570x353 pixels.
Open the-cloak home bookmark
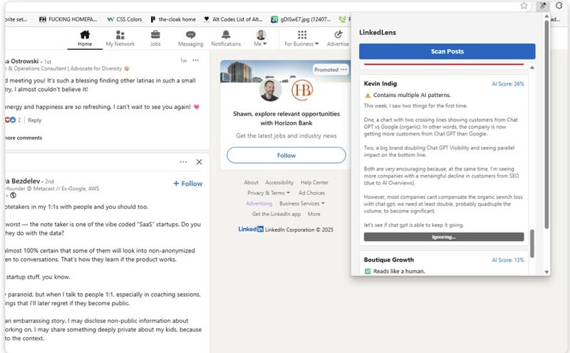[x=173, y=19]
